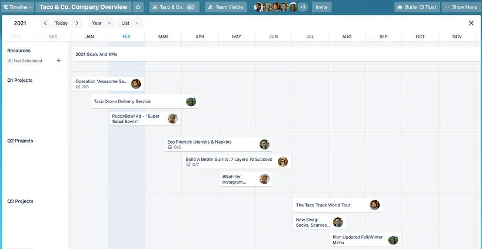Click the 3/5 checklist badge on the Operation card
482x249 pixels.
click(x=82, y=87)
